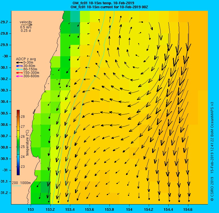Click the '-30.8' latitude label
The image size is (219, 213).
(x=4, y=147)
